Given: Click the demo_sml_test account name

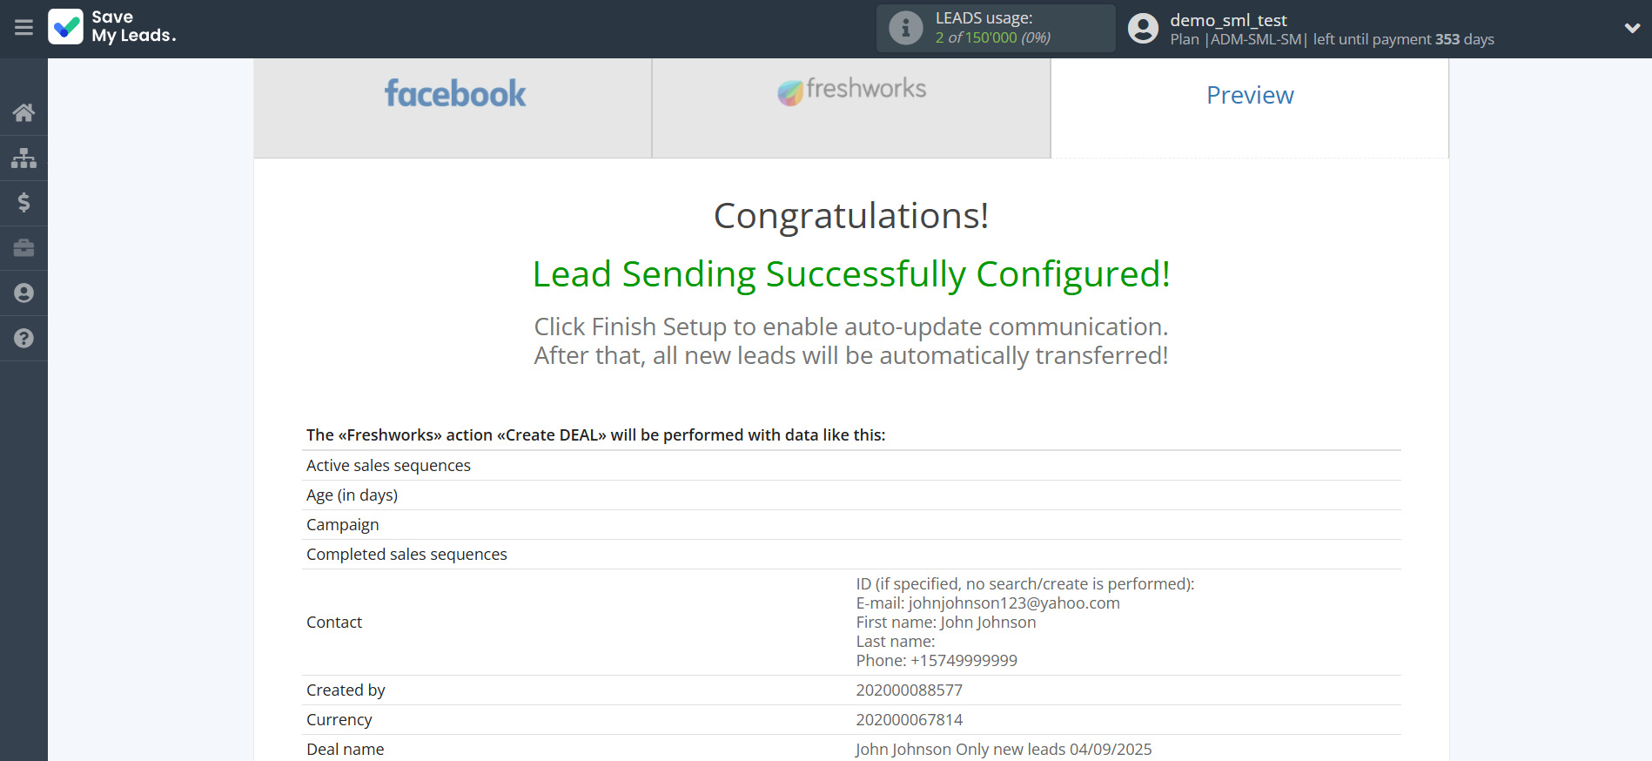Looking at the screenshot, I should point(1228,20).
